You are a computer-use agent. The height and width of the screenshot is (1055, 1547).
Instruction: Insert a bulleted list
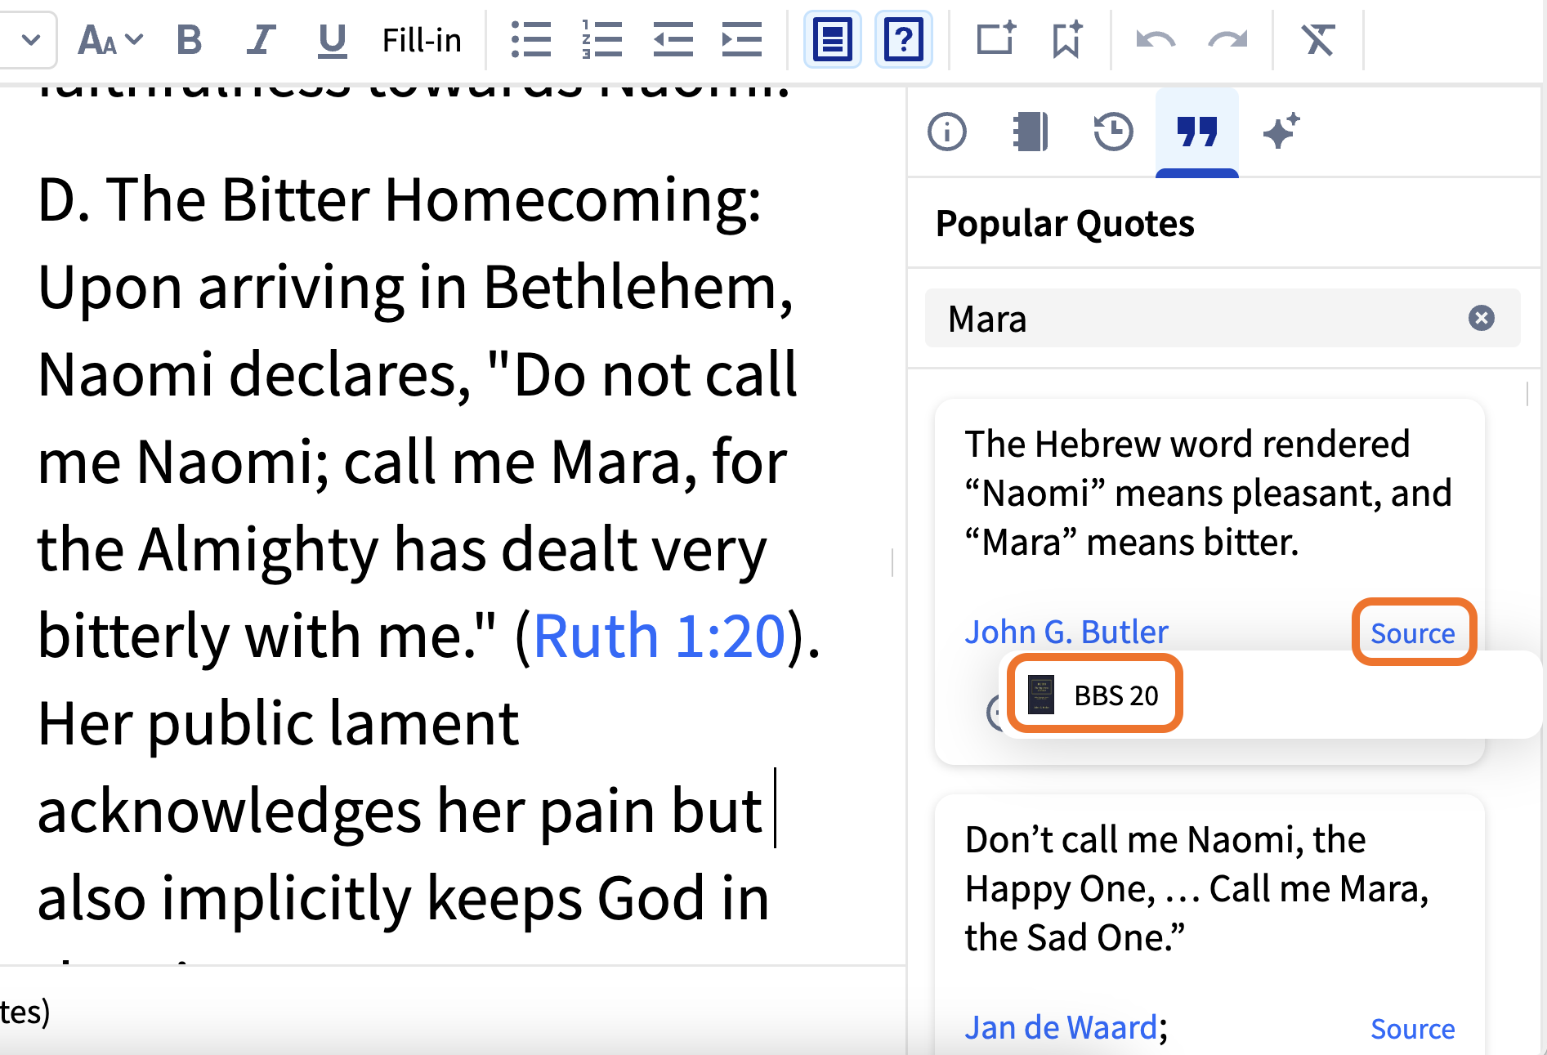point(531,39)
